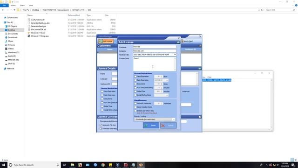Screen dimensions: 298x168
Task: Click the Explorer Back navigation arrow
Action: click(3, 10)
